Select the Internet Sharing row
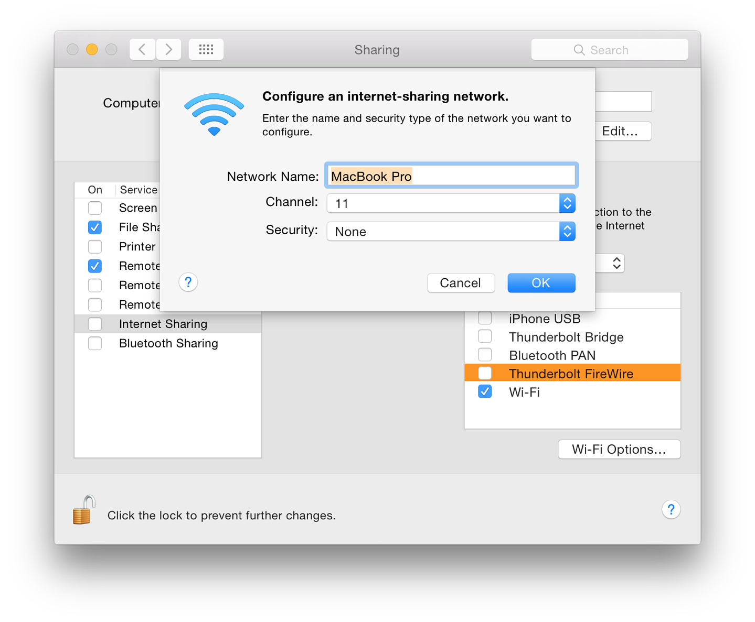This screenshot has width=755, height=622. tap(168, 324)
